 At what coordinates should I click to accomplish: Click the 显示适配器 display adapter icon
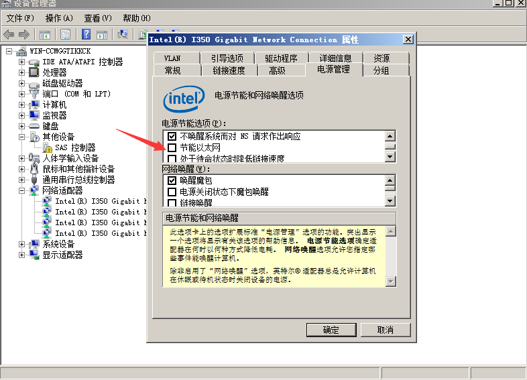(x=34, y=255)
